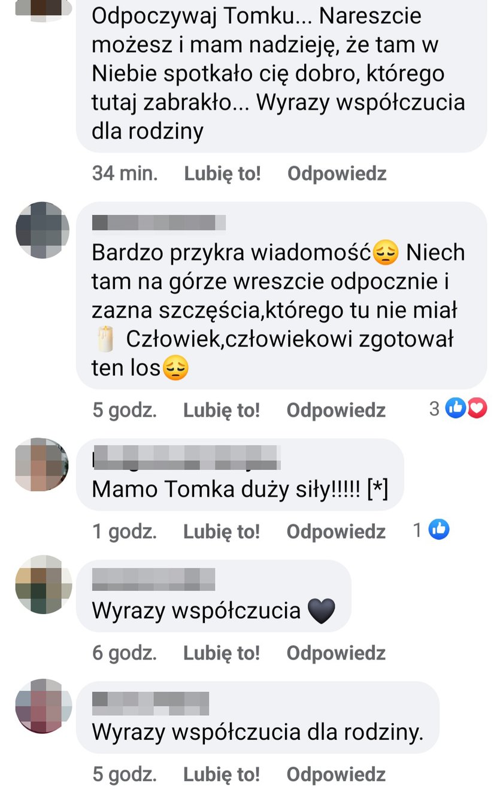Reply to the Bardzo przykra wiadomość comment

(x=336, y=410)
